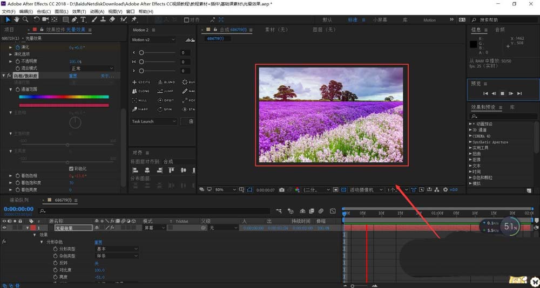Click the Motion 2 EXCITE button
Image resolution: width=540 pixels, height=288 pixels.
142,82
